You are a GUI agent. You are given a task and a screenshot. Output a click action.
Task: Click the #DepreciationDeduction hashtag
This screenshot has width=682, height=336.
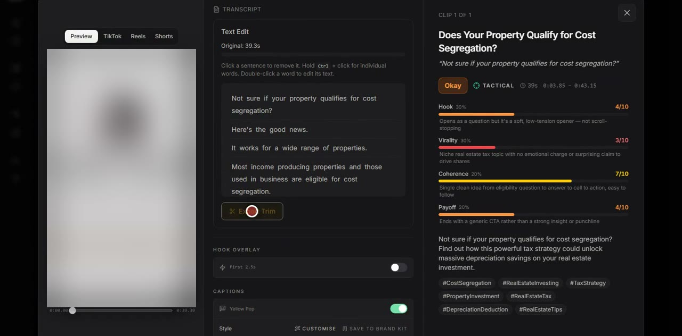475,309
